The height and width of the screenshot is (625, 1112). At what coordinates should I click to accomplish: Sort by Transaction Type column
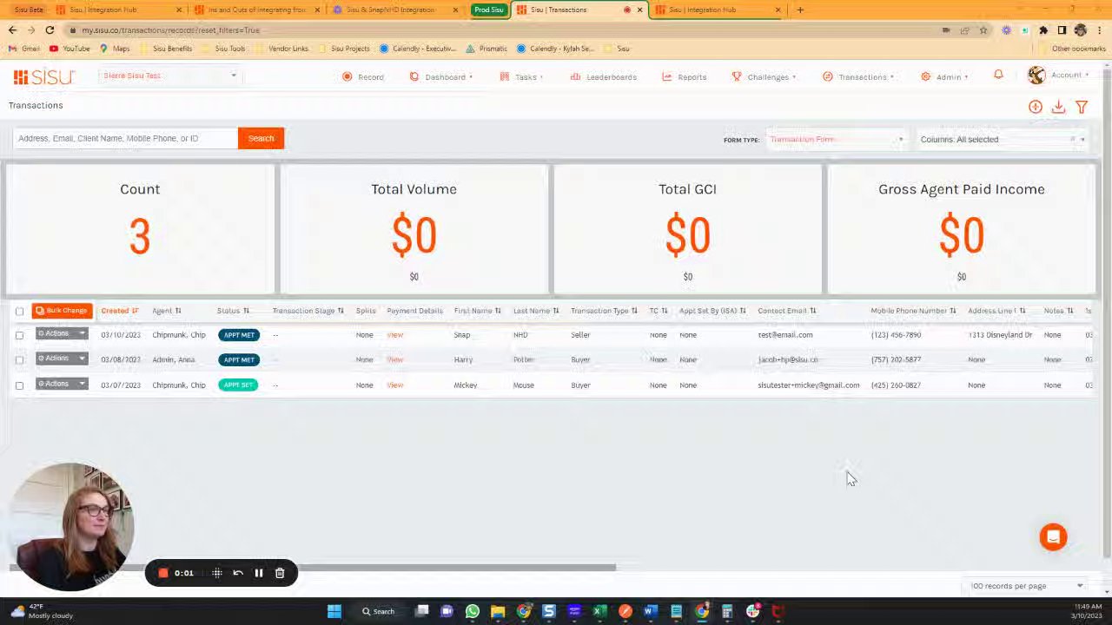(604, 311)
